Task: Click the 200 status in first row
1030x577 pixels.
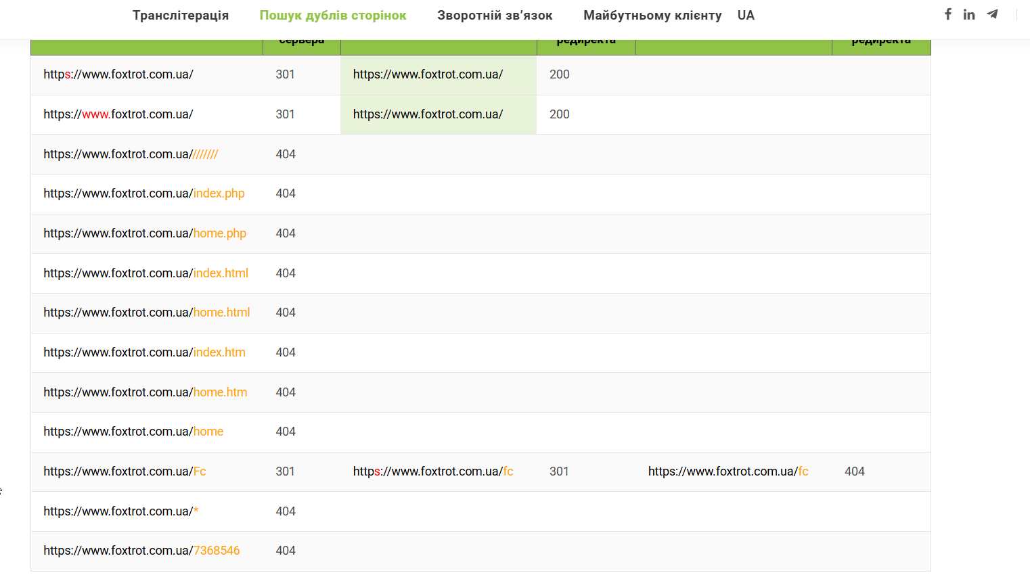Action: 560,74
